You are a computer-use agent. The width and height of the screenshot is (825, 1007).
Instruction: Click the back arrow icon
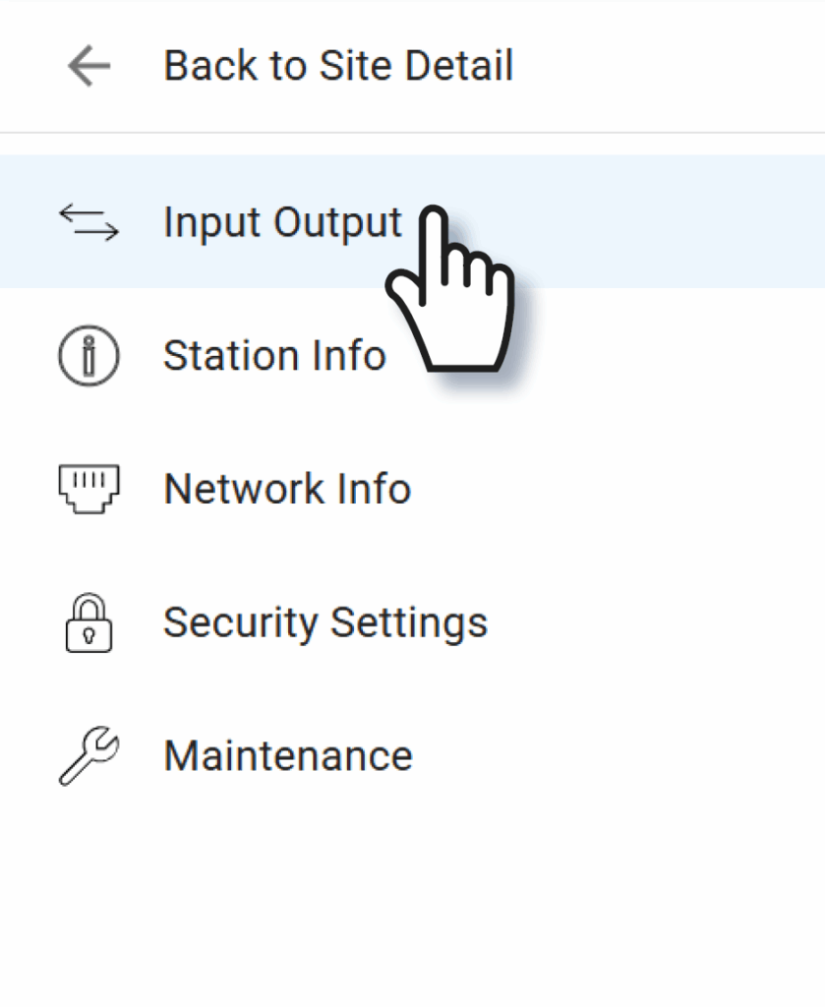tap(88, 67)
